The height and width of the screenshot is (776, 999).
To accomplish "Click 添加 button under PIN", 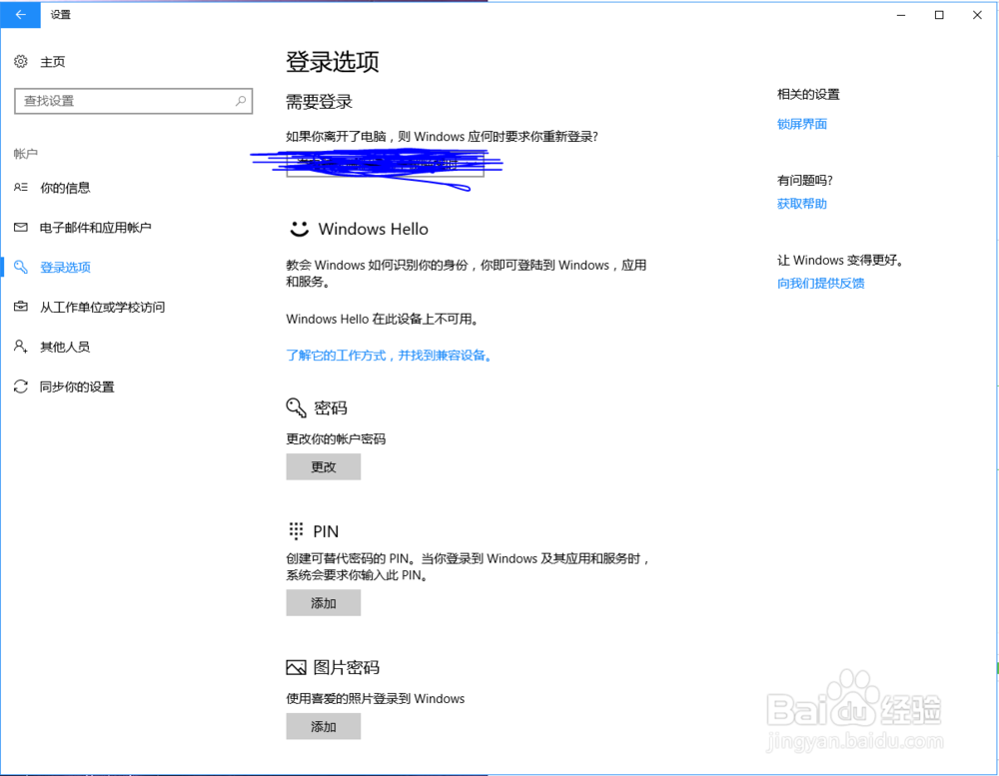I will pyautogui.click(x=323, y=602).
